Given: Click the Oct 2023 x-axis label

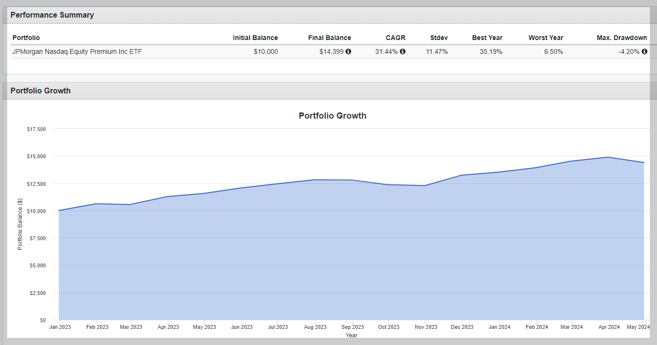Looking at the screenshot, I should tap(388, 327).
